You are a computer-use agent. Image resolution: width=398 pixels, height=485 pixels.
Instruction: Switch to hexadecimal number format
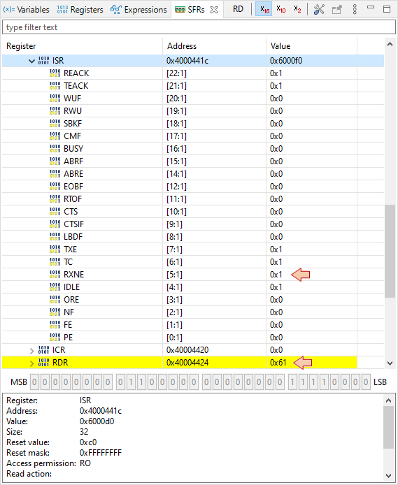pos(264,9)
